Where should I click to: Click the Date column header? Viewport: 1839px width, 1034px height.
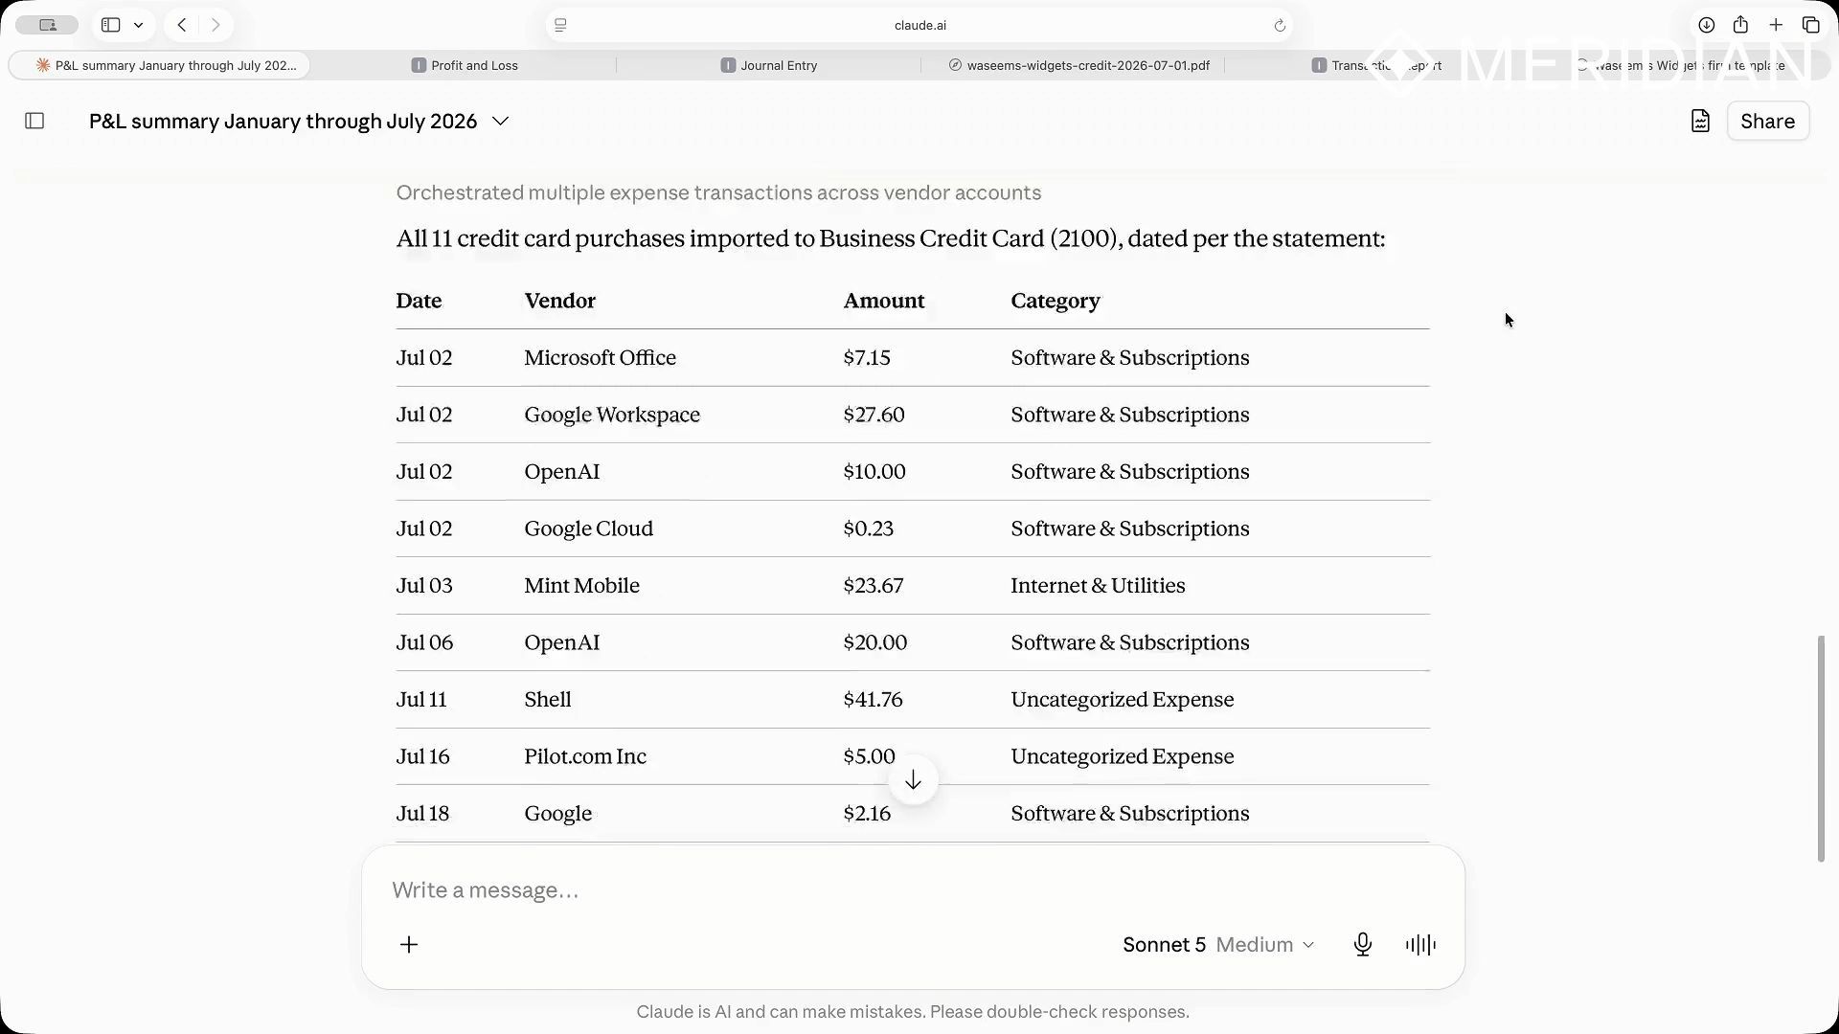click(x=419, y=301)
